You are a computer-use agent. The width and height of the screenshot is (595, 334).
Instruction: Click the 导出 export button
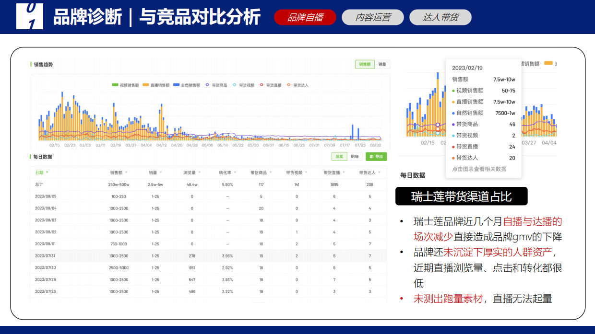pos(376,157)
